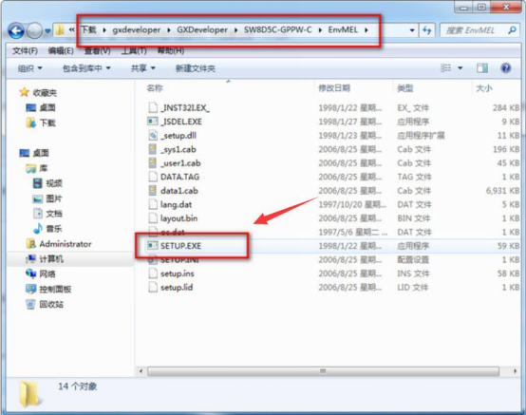Open the 查看(V) menu
Viewport: 526px width, 415px height.
97,51
